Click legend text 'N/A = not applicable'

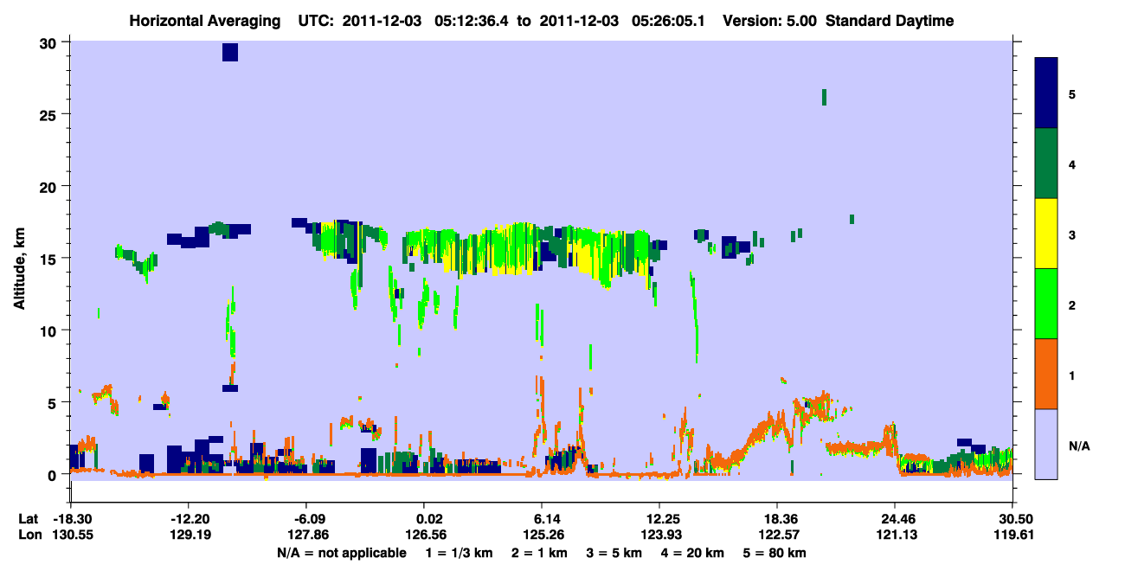341,553
